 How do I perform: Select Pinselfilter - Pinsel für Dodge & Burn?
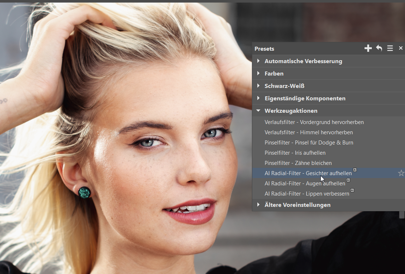309,143
